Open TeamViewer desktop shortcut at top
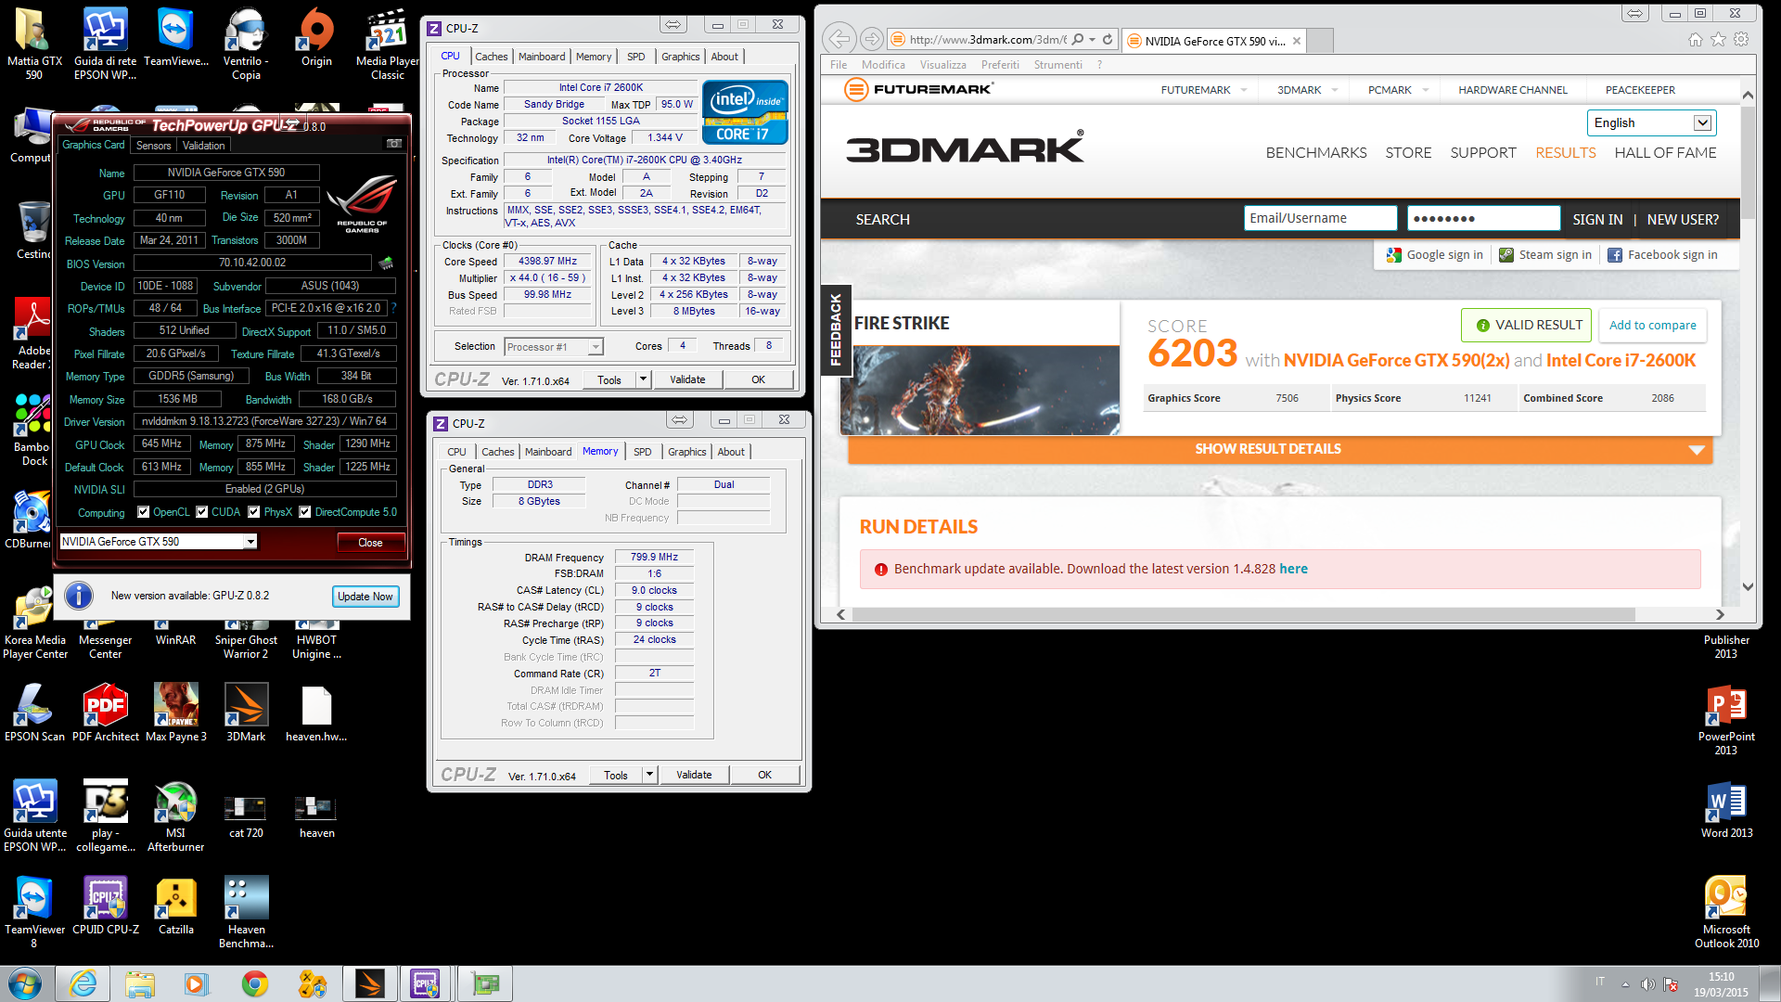 click(175, 37)
